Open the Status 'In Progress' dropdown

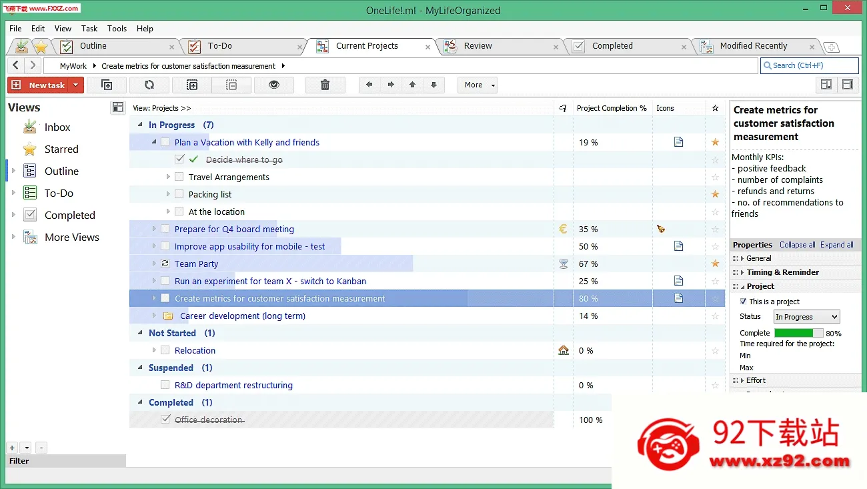pos(806,317)
